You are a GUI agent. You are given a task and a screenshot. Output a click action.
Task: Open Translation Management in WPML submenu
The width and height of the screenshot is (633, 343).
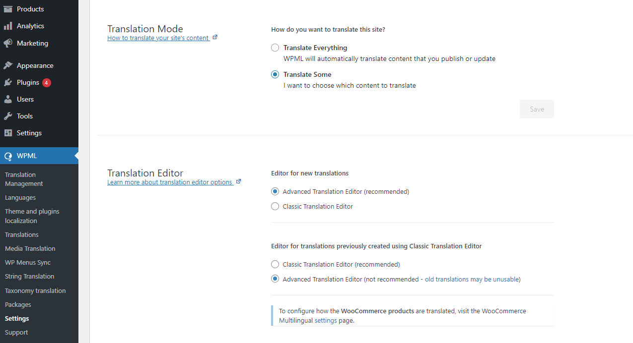click(24, 179)
